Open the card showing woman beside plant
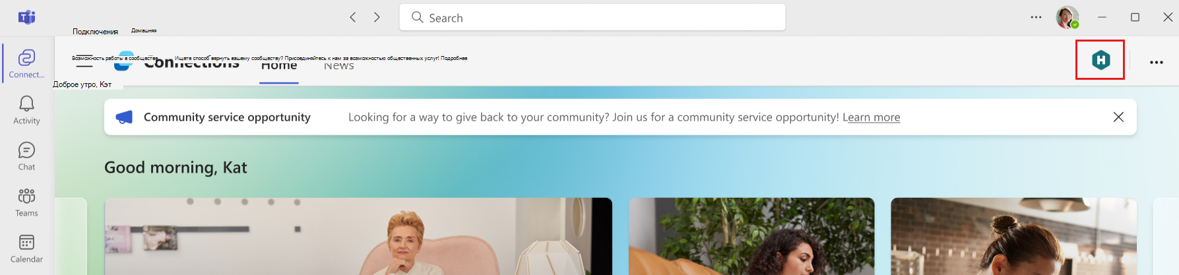Screen dimensions: 1179x275 click(751, 236)
